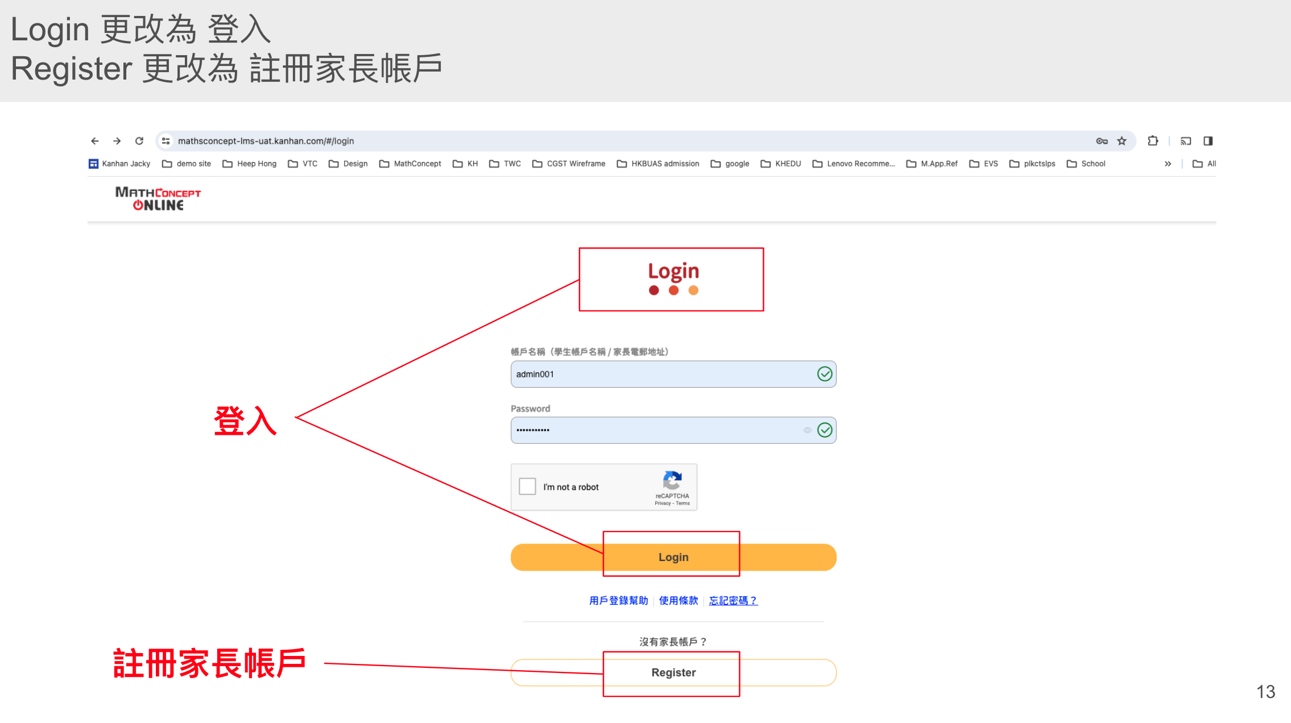Viewport: 1291px width, 723px height.
Task: Open the saved-passwords key icon
Action: pos(1102,141)
